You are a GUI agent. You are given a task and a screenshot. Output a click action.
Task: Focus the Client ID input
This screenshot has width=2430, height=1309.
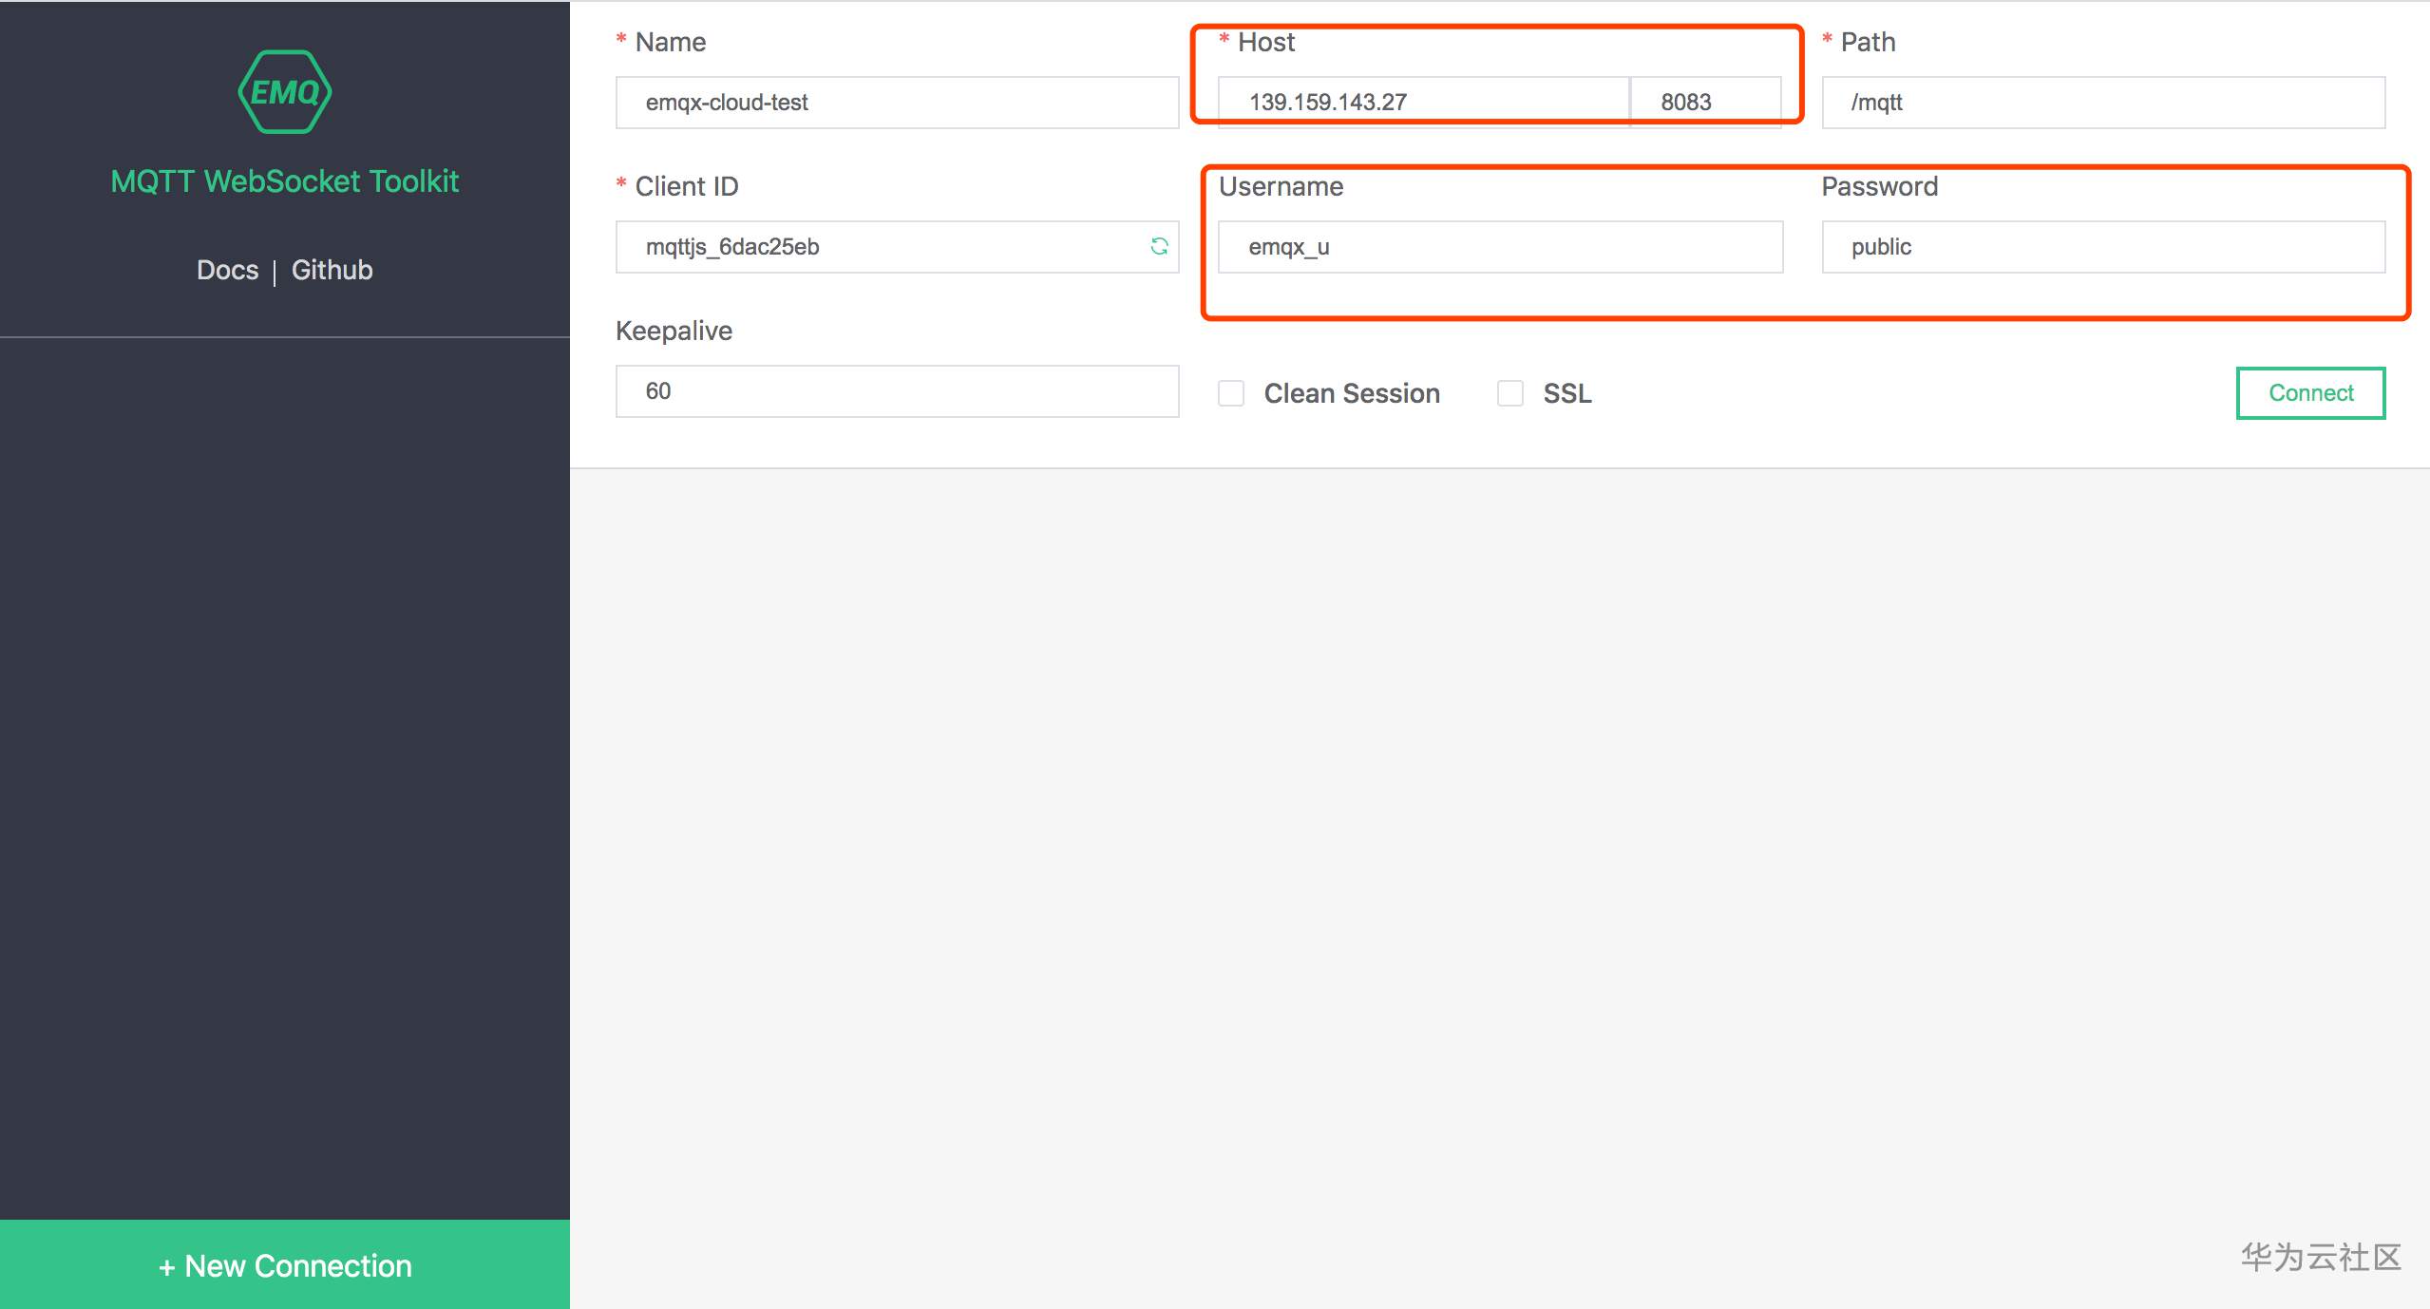point(879,247)
